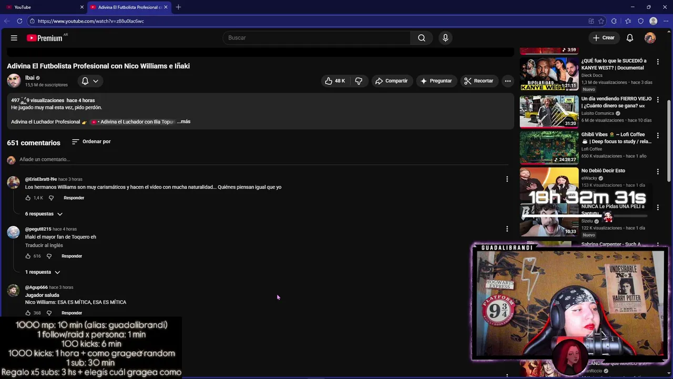
Task: Open more video actions ellipsis
Action: [x=507, y=81]
